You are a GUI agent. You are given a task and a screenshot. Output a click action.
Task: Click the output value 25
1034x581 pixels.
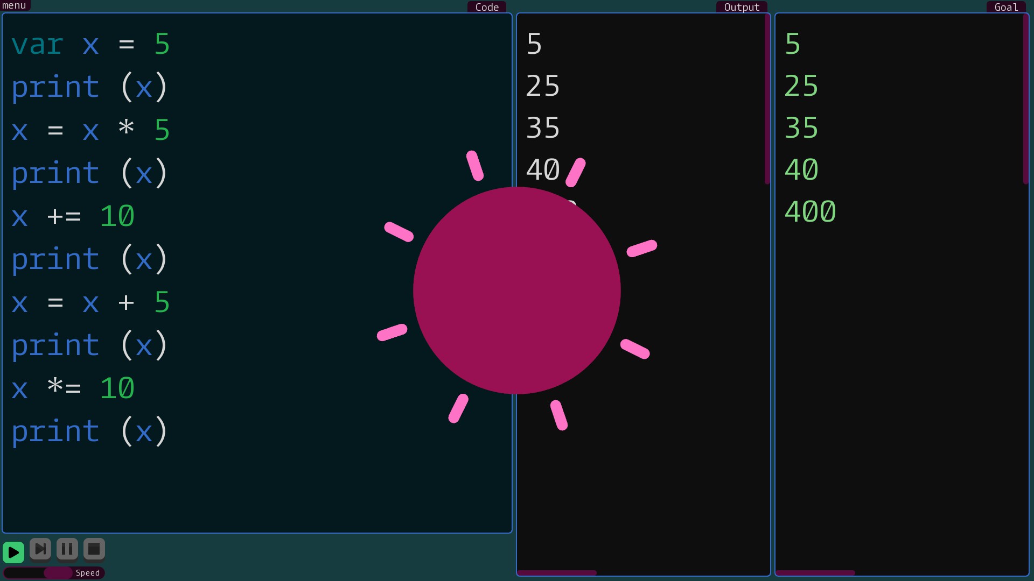(543, 86)
